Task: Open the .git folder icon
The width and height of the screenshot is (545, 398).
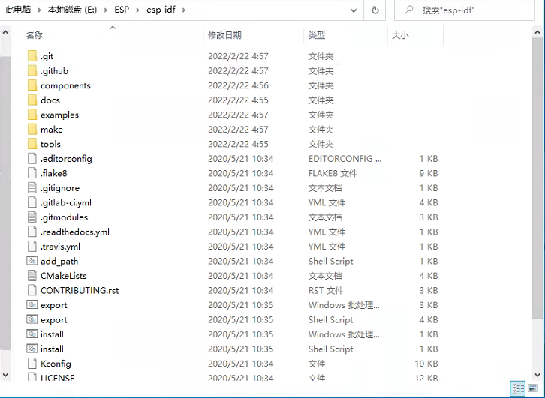Action: [32, 56]
